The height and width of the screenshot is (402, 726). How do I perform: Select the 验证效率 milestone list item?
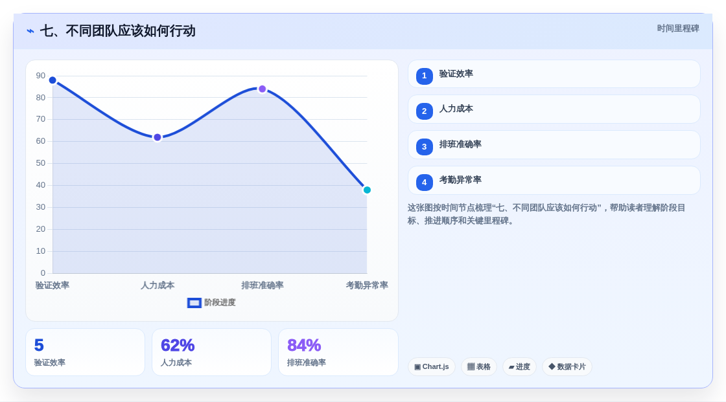coord(554,74)
